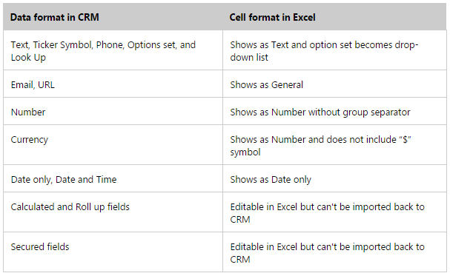Select the 'Shows as Text and option set' cell

click(334, 50)
